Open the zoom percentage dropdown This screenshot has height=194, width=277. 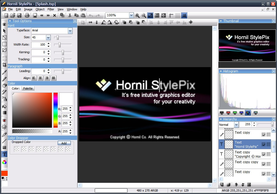point(131,16)
